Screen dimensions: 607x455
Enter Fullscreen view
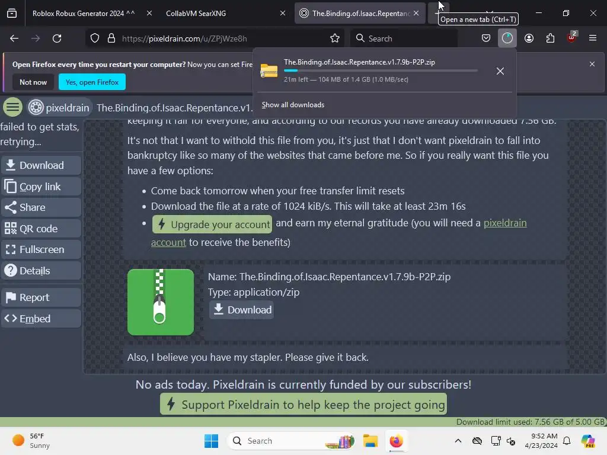41,249
